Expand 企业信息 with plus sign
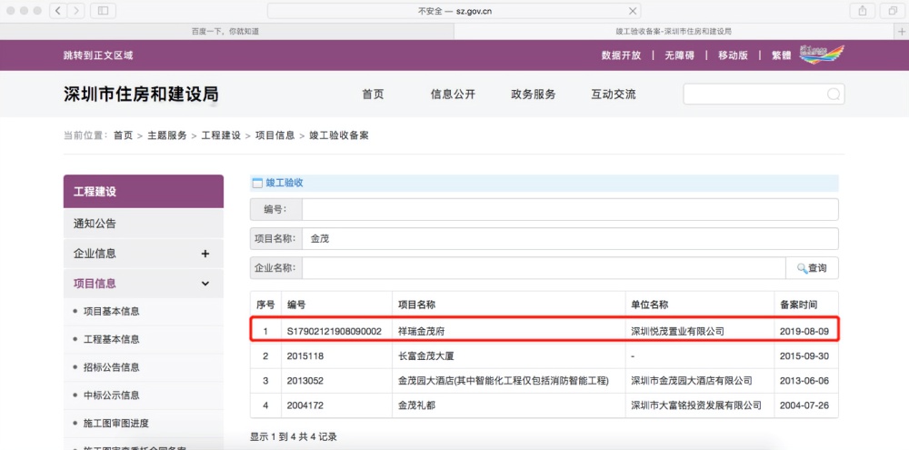Viewport: 909px width, 450px height. [x=205, y=254]
